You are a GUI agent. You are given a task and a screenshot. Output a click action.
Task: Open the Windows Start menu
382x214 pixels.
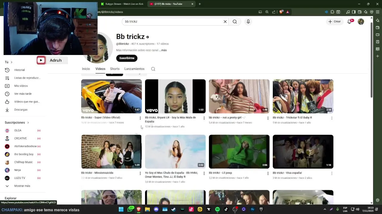point(121,209)
